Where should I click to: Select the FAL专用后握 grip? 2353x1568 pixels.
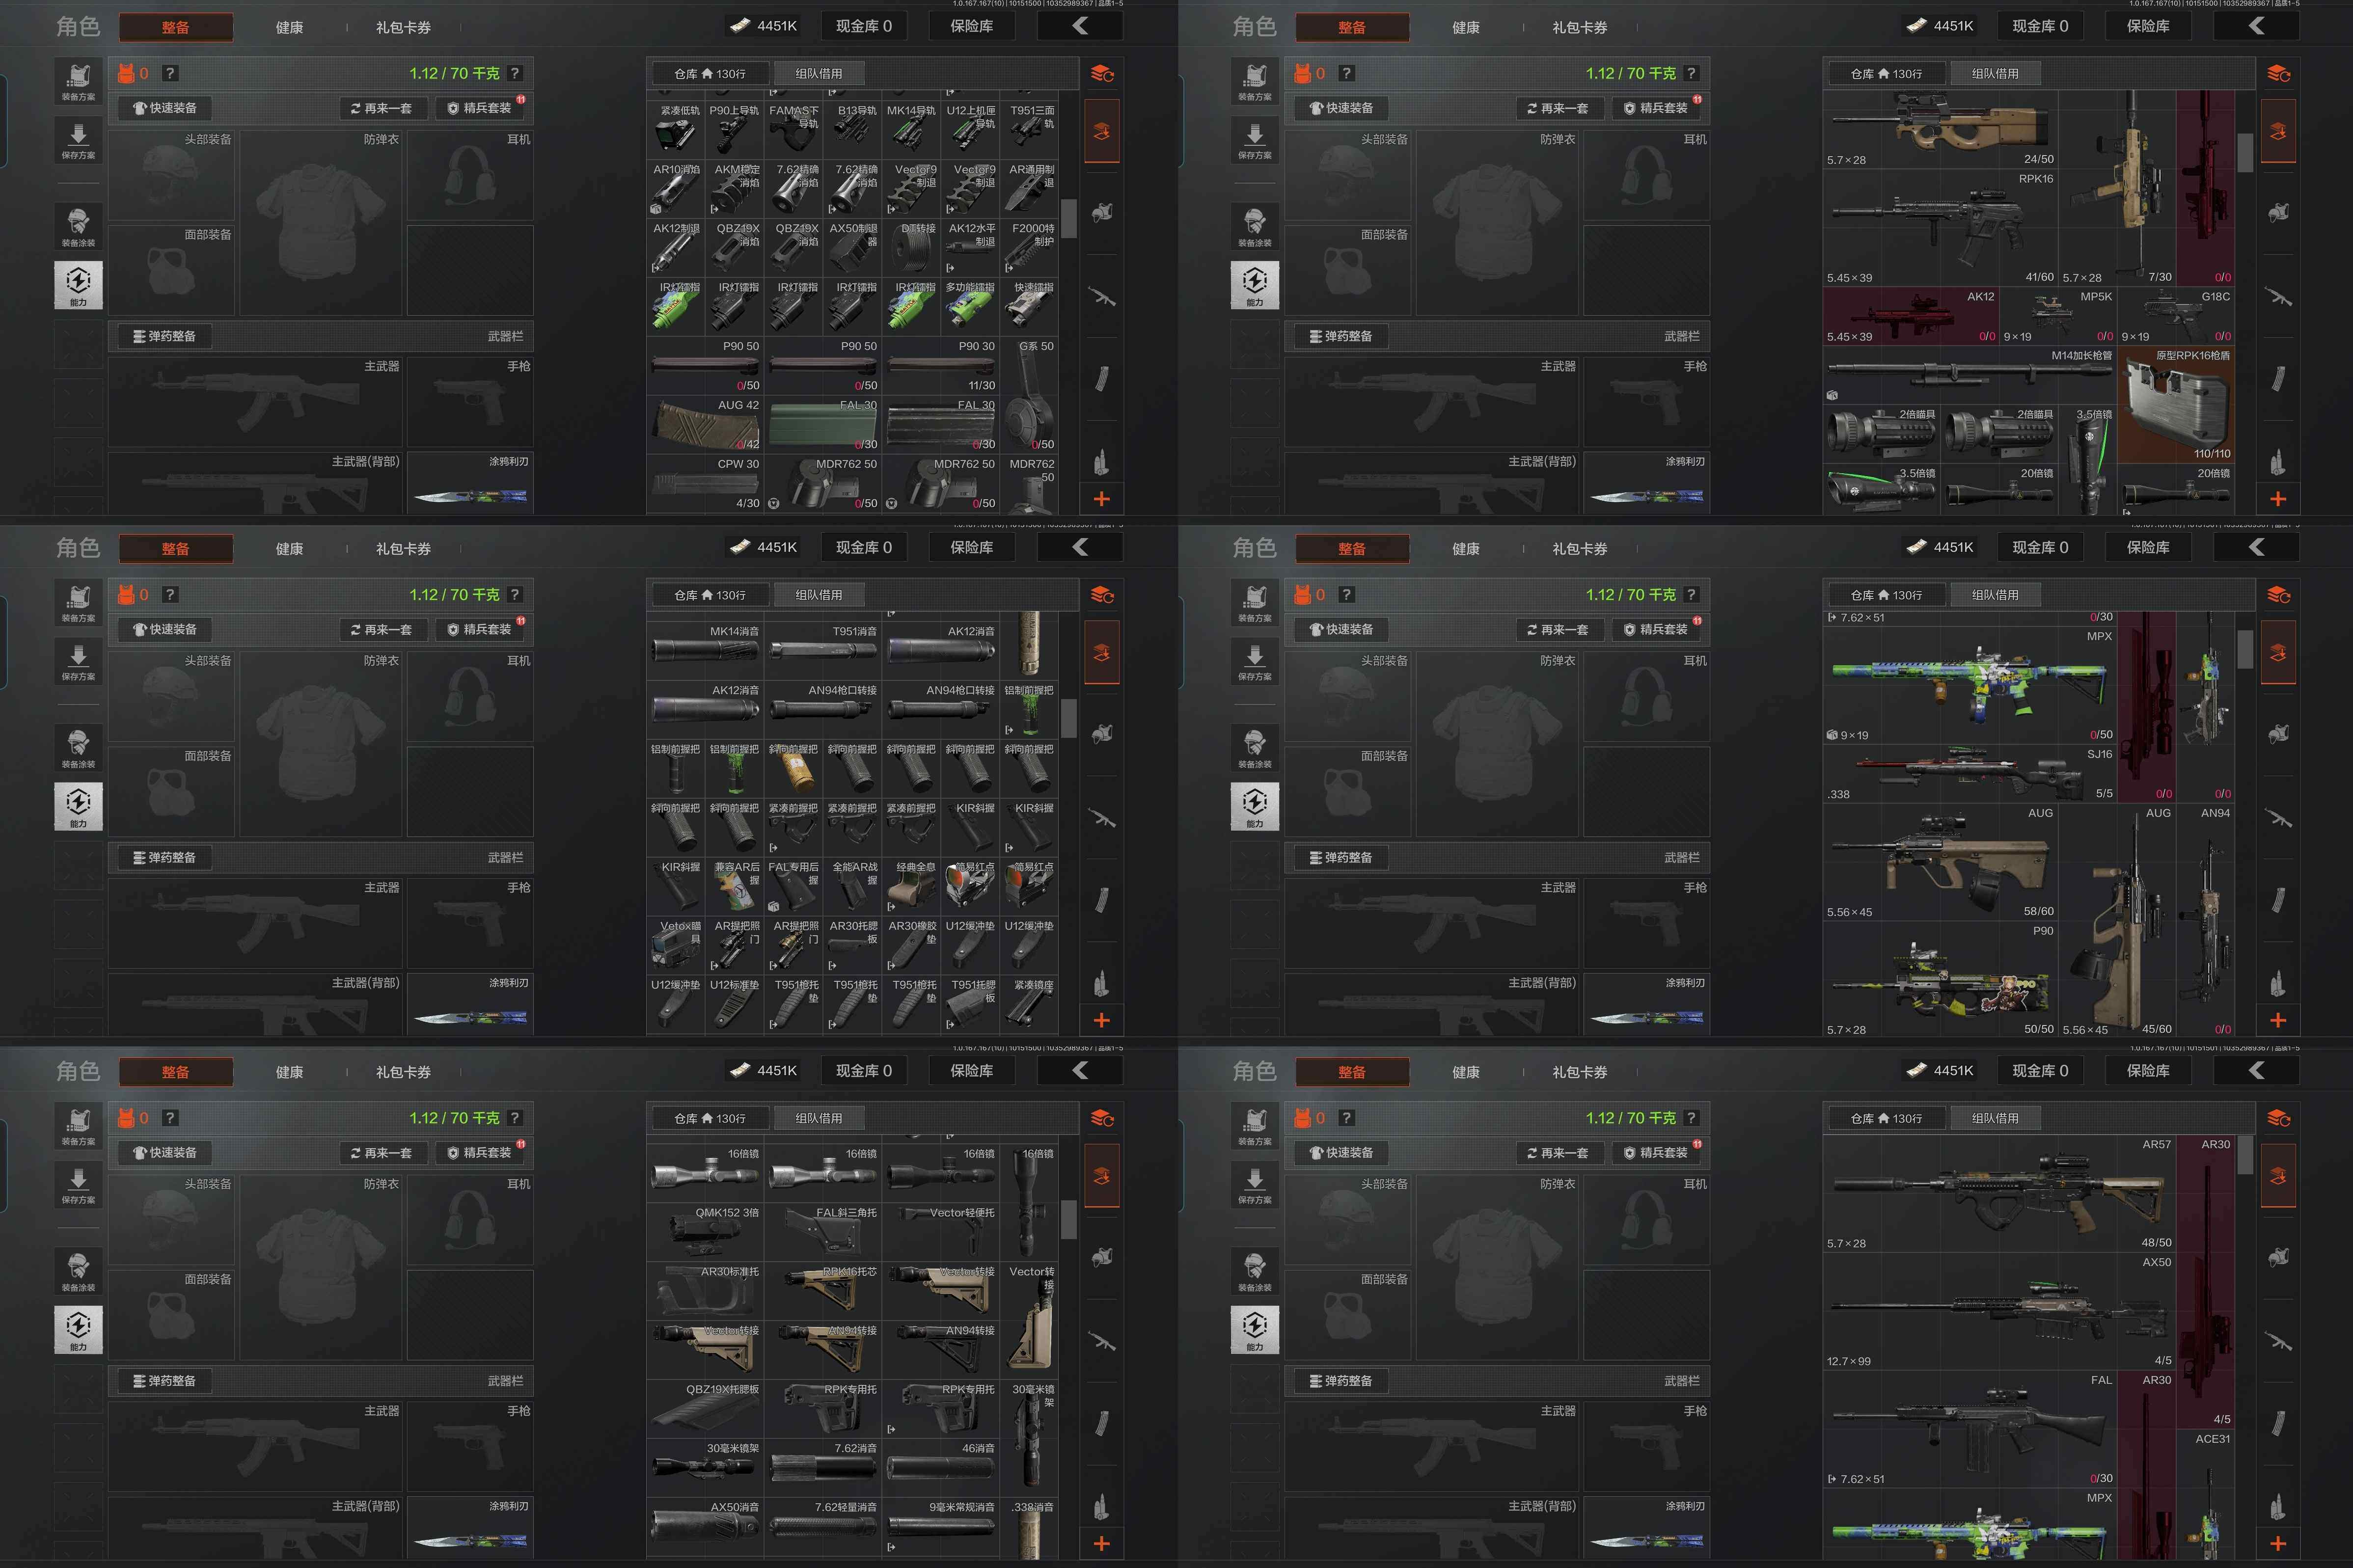click(794, 887)
